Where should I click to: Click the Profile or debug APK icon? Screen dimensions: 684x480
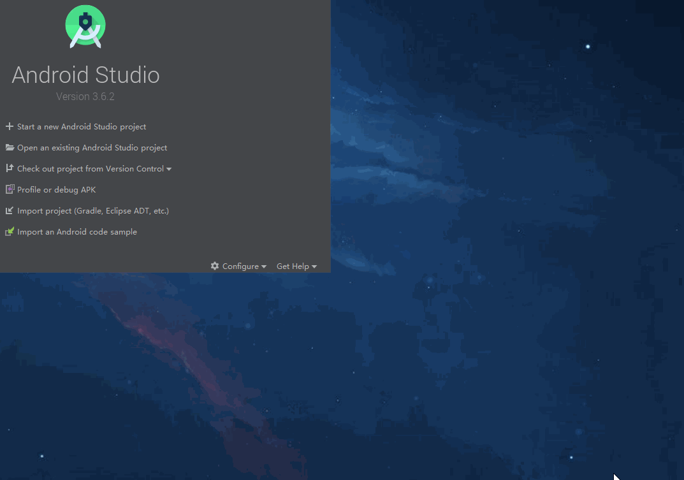pyautogui.click(x=10, y=189)
